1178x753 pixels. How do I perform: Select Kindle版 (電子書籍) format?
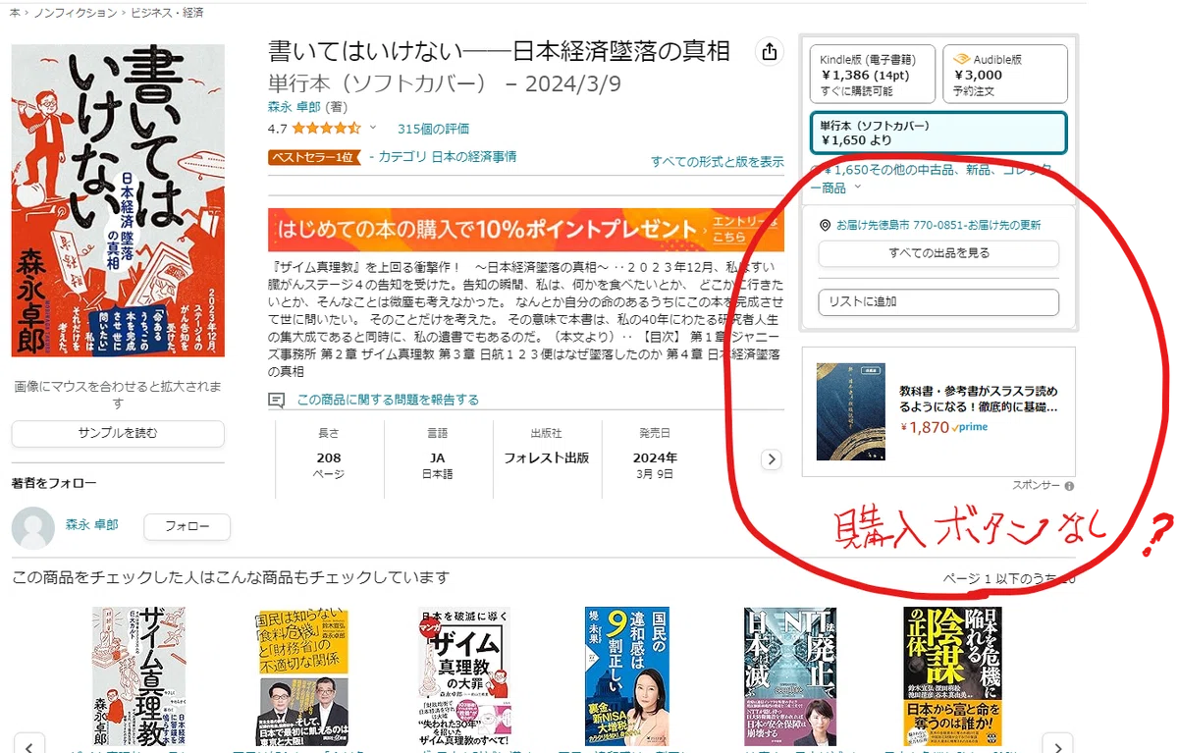(873, 74)
